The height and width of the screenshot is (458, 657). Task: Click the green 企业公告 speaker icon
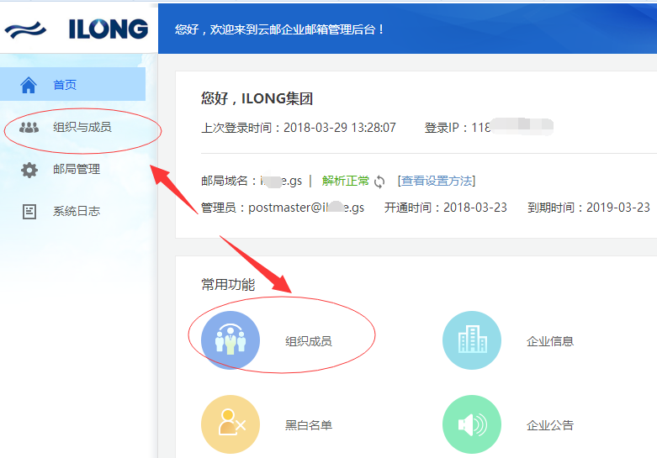472,424
